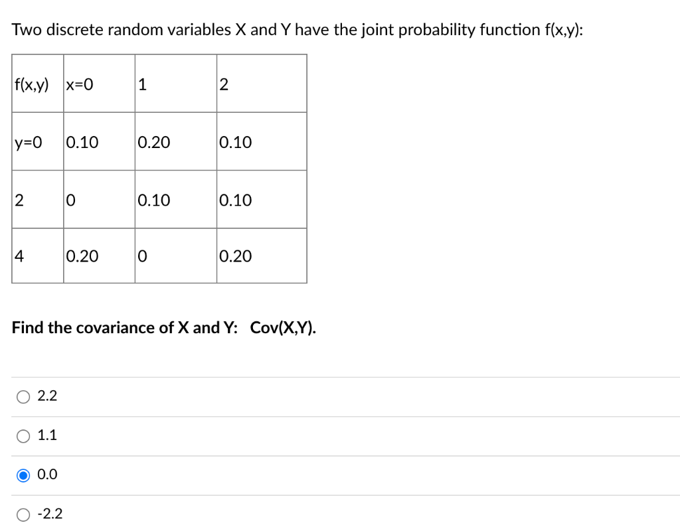This screenshot has width=680, height=531.
Task: Select the 2.2 answer option
Action: click(x=24, y=396)
